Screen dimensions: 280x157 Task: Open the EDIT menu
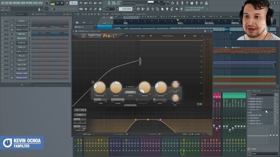click(x=7, y=3)
